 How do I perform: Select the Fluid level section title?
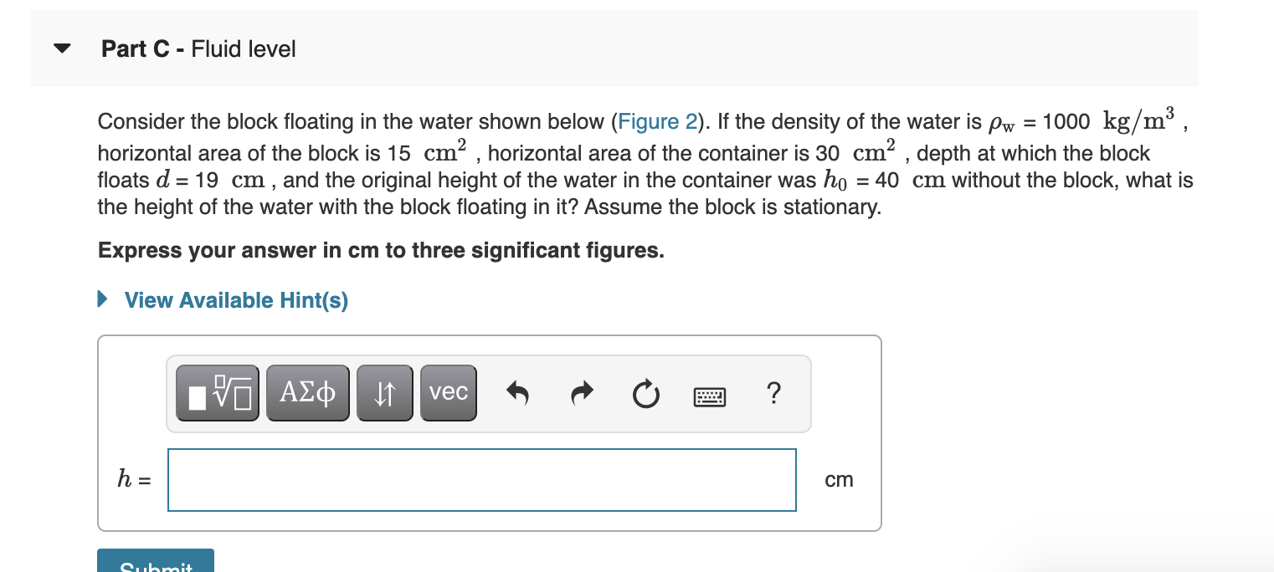click(244, 49)
